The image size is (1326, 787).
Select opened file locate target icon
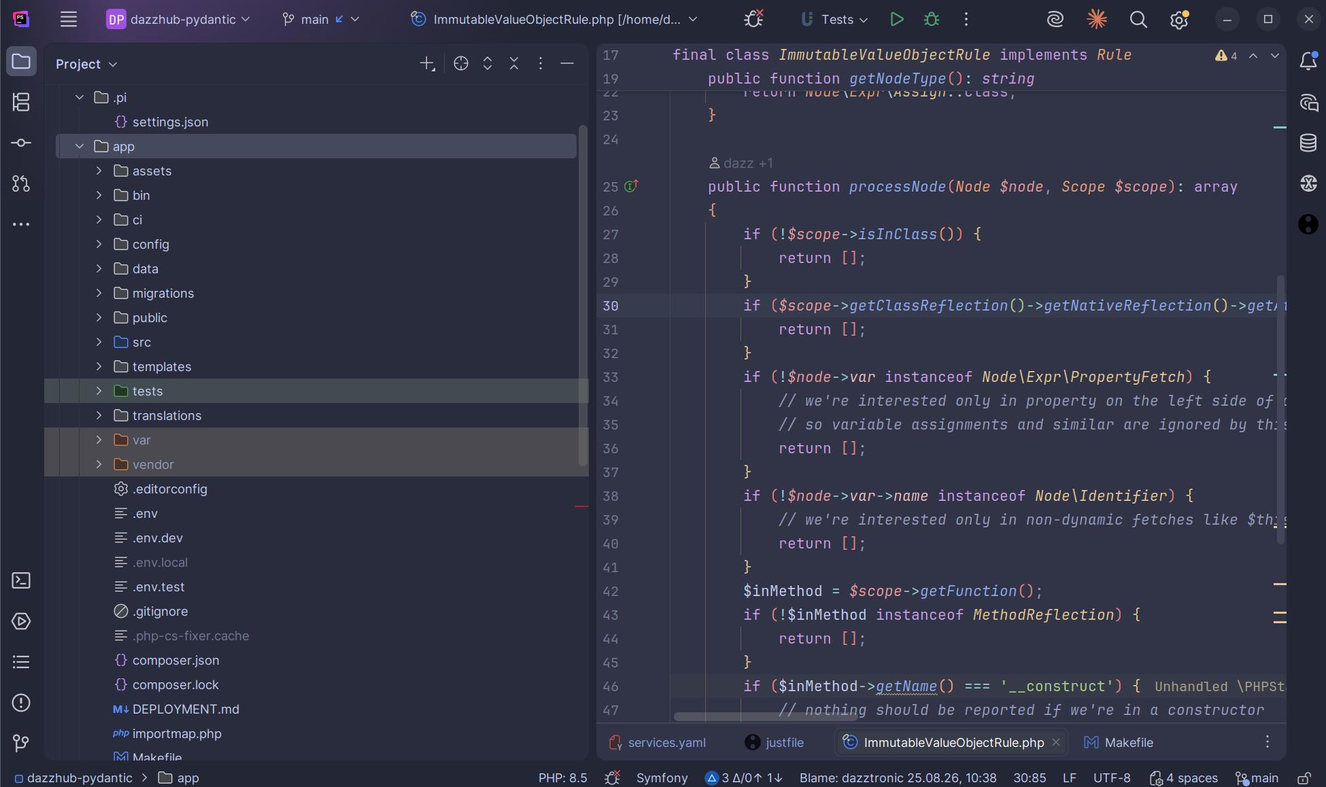(x=461, y=63)
